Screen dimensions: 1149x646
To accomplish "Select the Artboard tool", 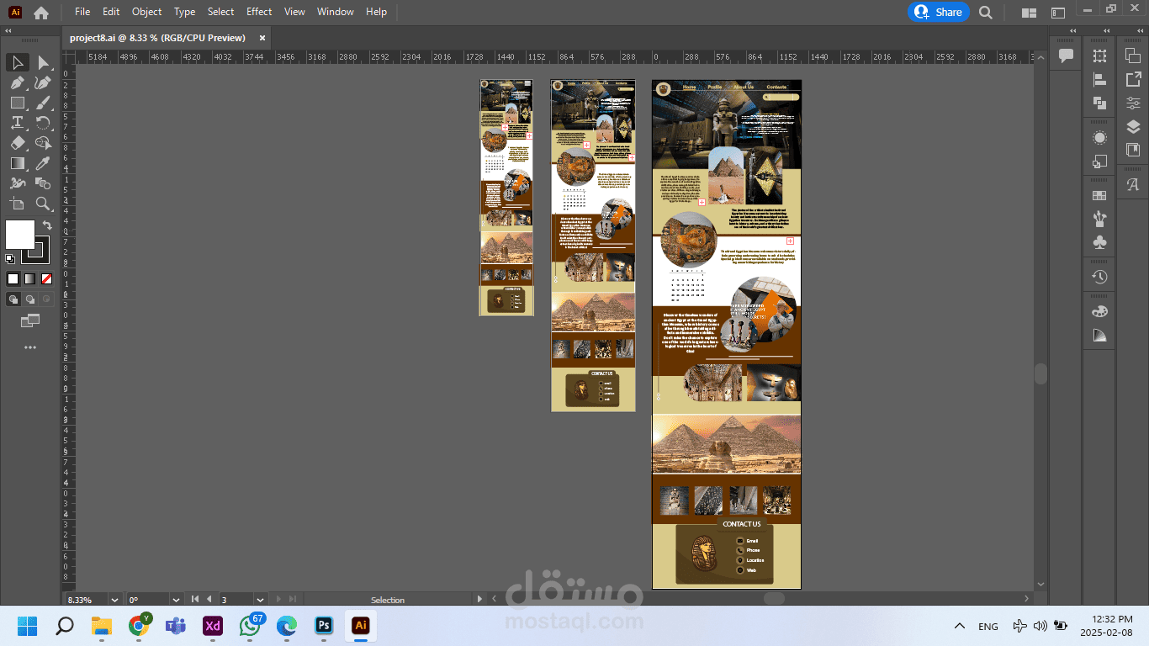I will 17,204.
